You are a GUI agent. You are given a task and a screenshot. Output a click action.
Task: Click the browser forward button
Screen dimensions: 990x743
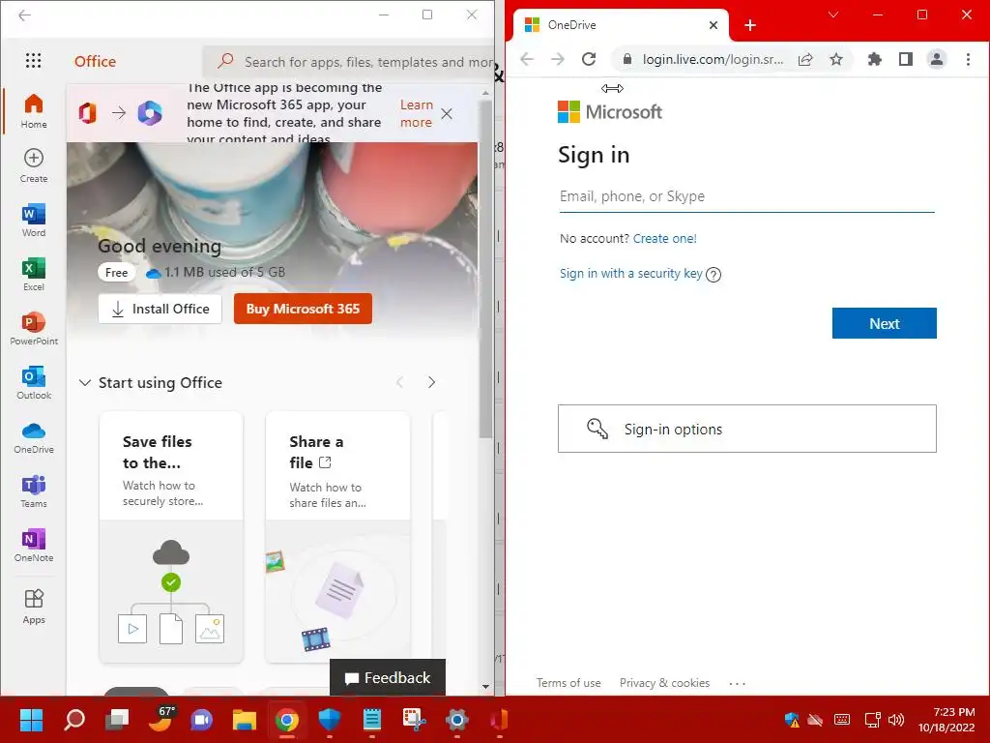click(x=558, y=59)
